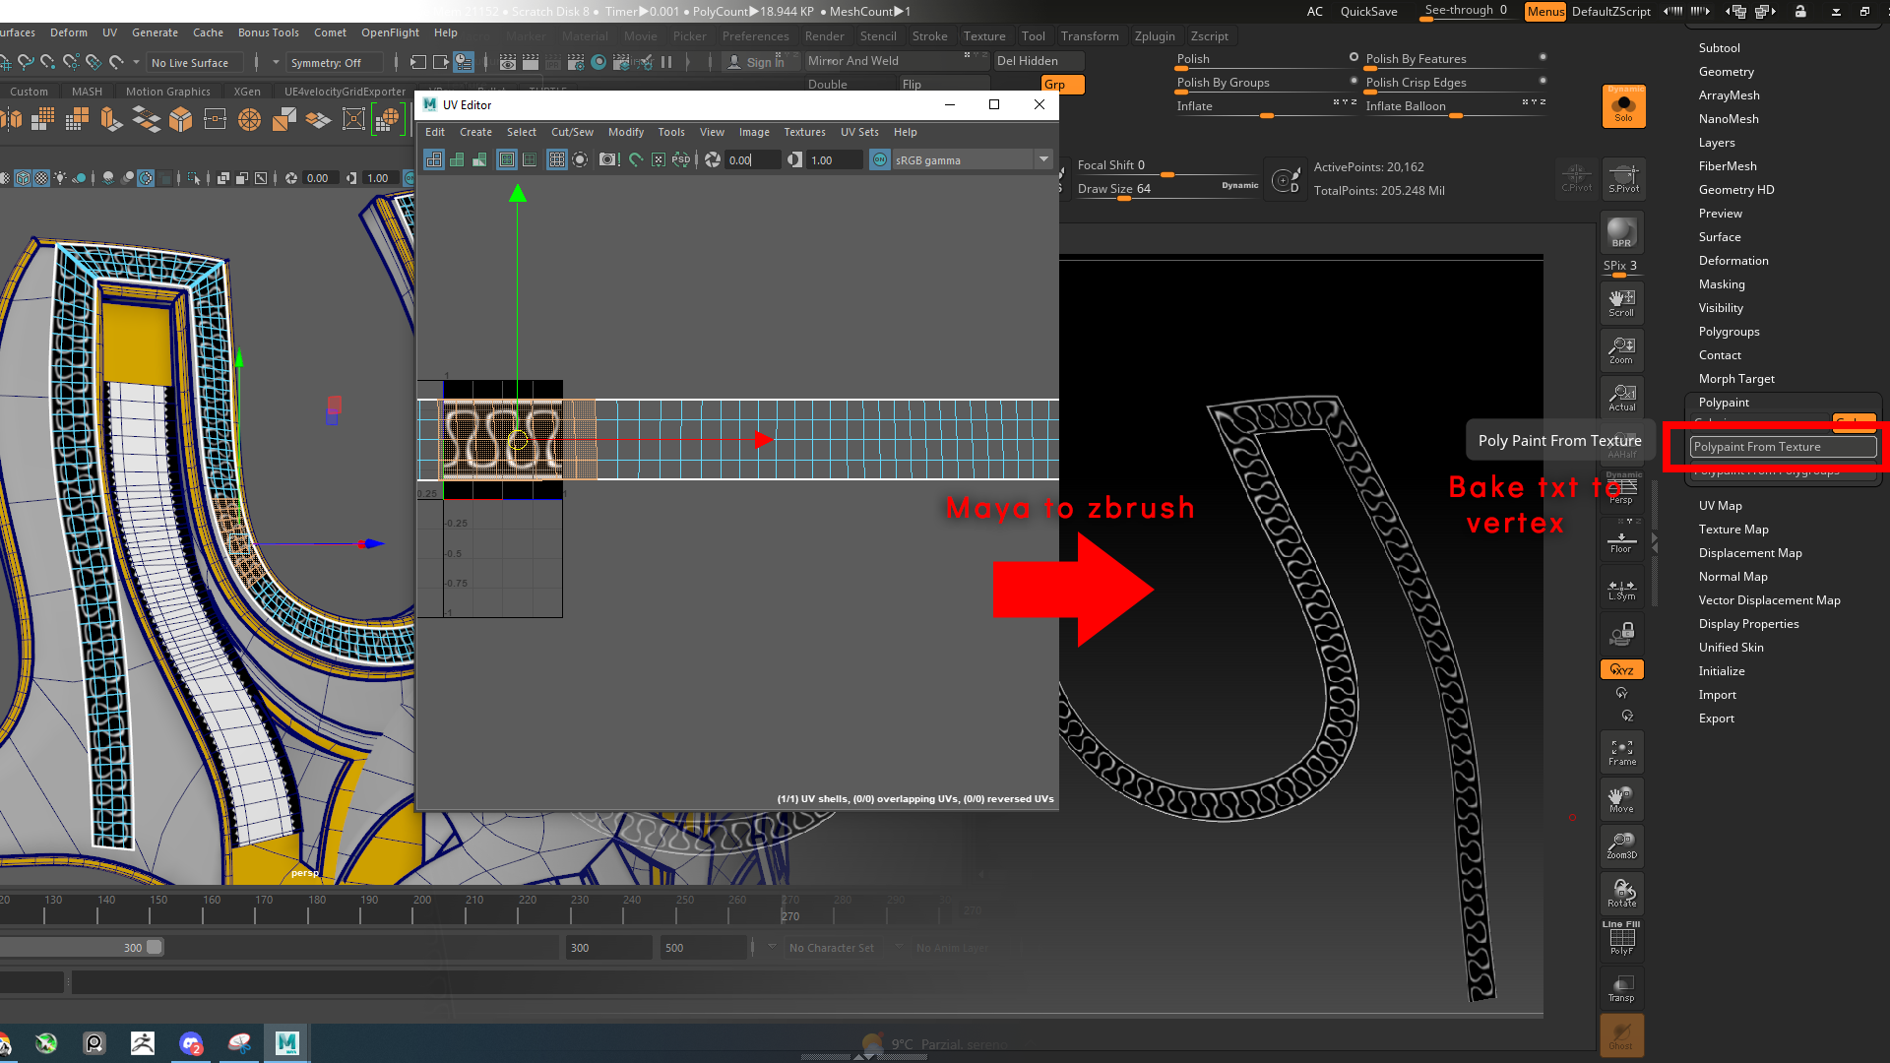This screenshot has height=1063, width=1890.
Task: Expand the Texture Map subpalette
Action: coord(1732,530)
